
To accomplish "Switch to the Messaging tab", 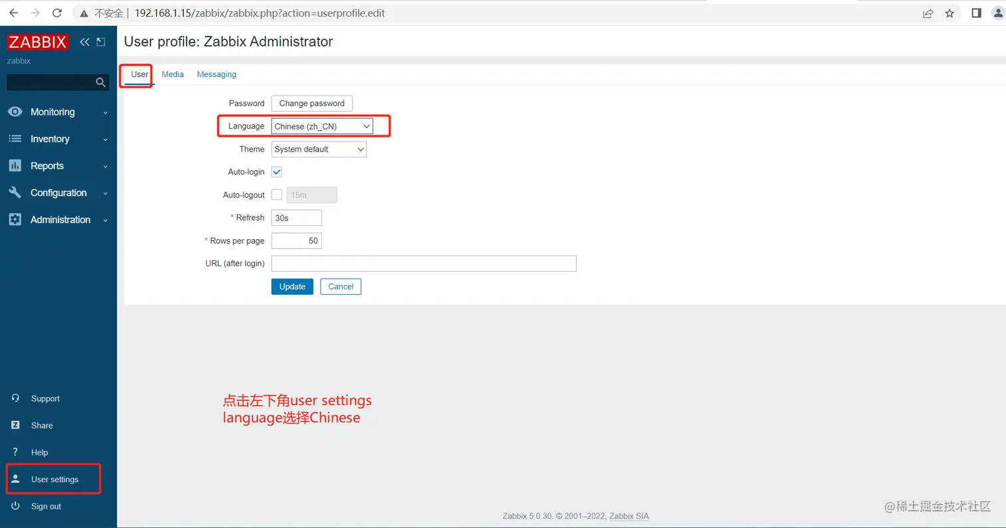I will [216, 74].
